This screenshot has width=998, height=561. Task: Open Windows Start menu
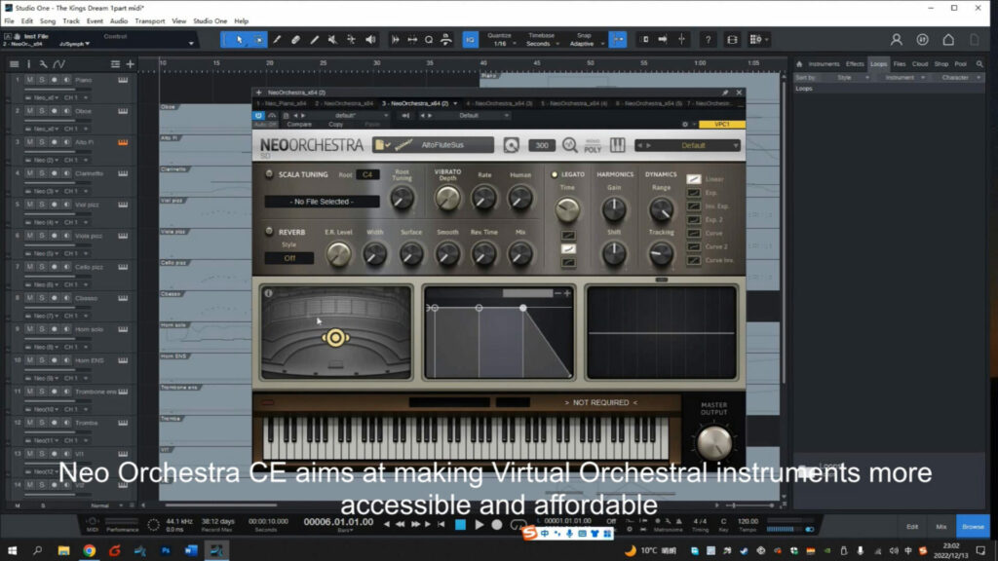coord(12,550)
